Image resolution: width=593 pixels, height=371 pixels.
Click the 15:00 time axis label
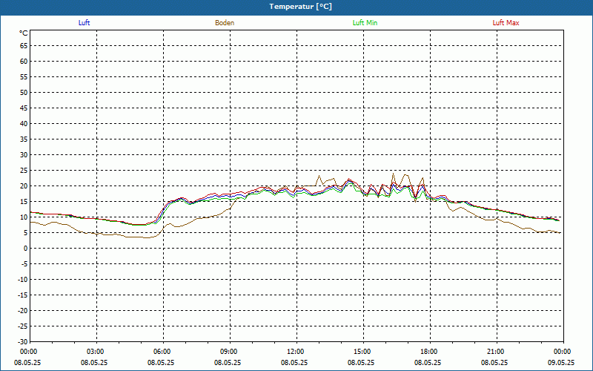(363, 352)
